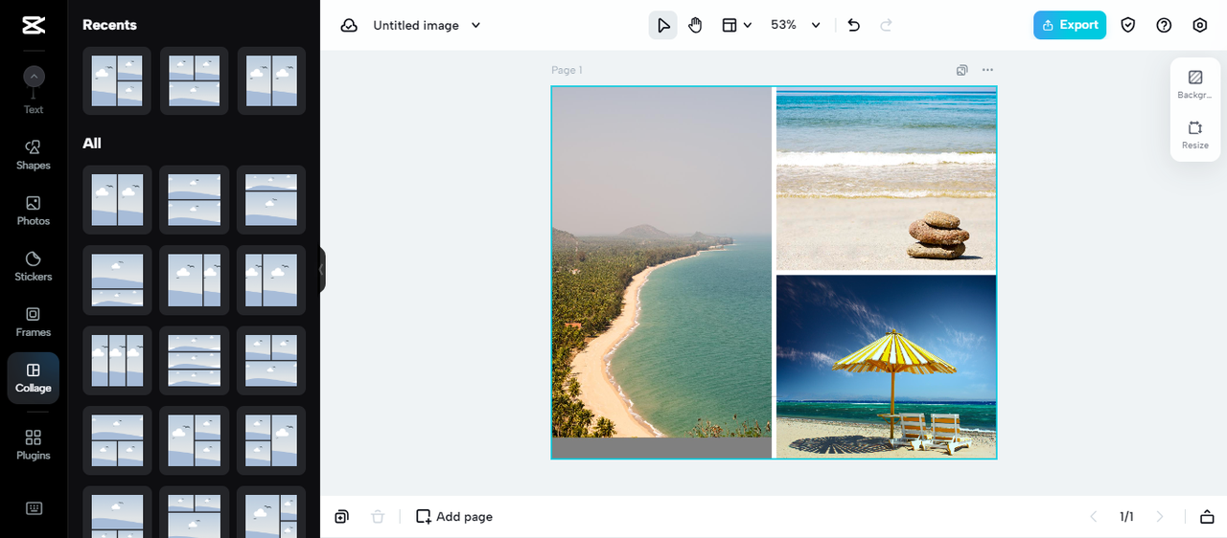Open keyboard shortcuts icon in sidebar

click(x=34, y=508)
